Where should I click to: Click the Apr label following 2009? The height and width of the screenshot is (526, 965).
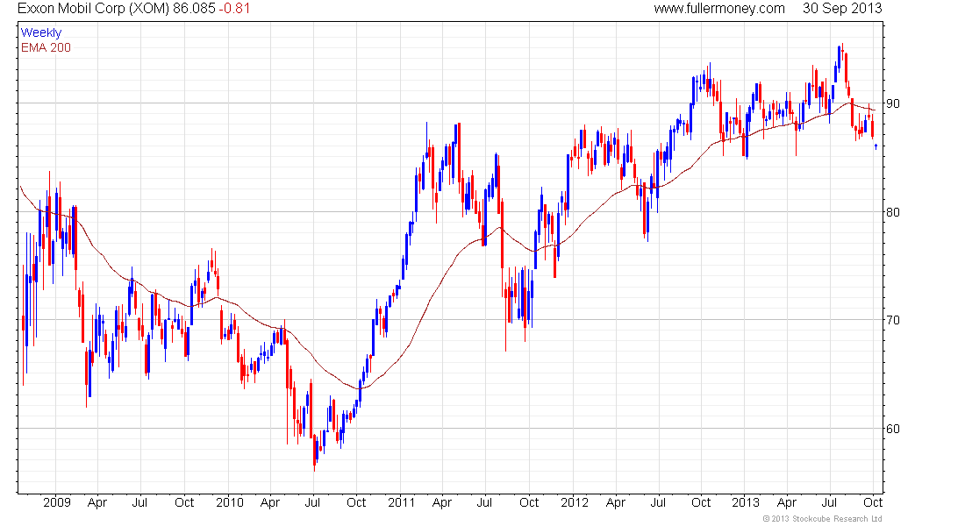click(97, 502)
